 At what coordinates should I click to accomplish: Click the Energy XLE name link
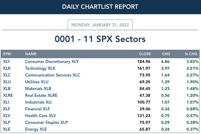click(x=36, y=129)
